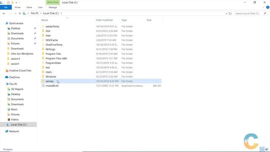Open Explorer help question mark icon

click(267, 8)
